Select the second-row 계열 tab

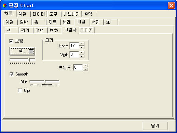tap(10, 22)
